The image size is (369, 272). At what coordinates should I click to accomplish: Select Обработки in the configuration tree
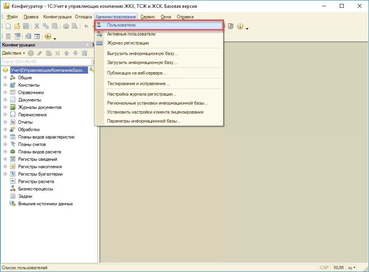point(29,130)
